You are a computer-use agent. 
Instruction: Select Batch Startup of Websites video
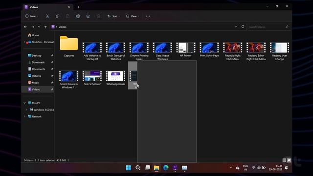click(115, 51)
